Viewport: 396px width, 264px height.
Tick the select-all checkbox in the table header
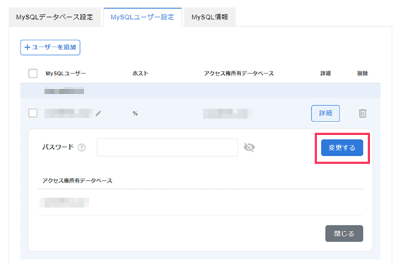(x=33, y=73)
